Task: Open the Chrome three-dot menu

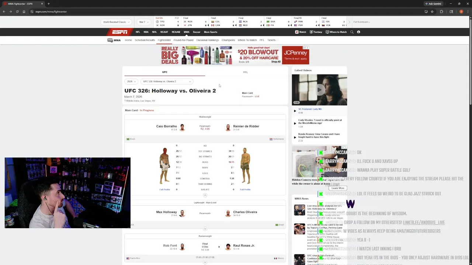Action: tap(468, 11)
